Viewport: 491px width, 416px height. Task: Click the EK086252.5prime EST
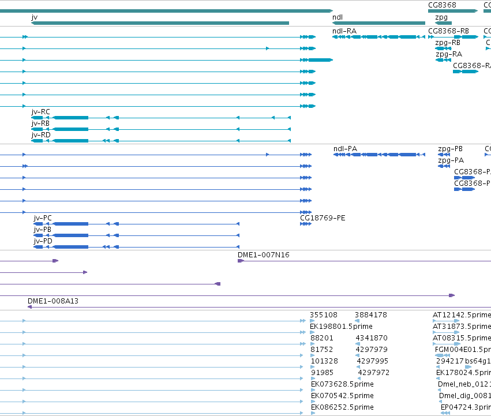point(313,413)
